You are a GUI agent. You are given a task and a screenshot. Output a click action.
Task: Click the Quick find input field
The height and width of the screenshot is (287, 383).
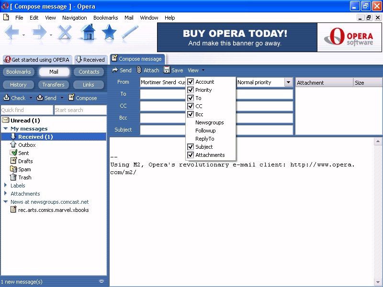pyautogui.click(x=26, y=110)
